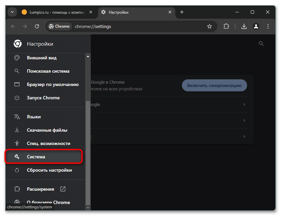This screenshot has height=216, width=281.
Task: Open the Система settings section
Action: tap(44, 157)
